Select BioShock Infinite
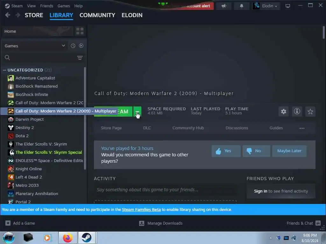Viewport: 326px width, 244px height. coord(32,94)
